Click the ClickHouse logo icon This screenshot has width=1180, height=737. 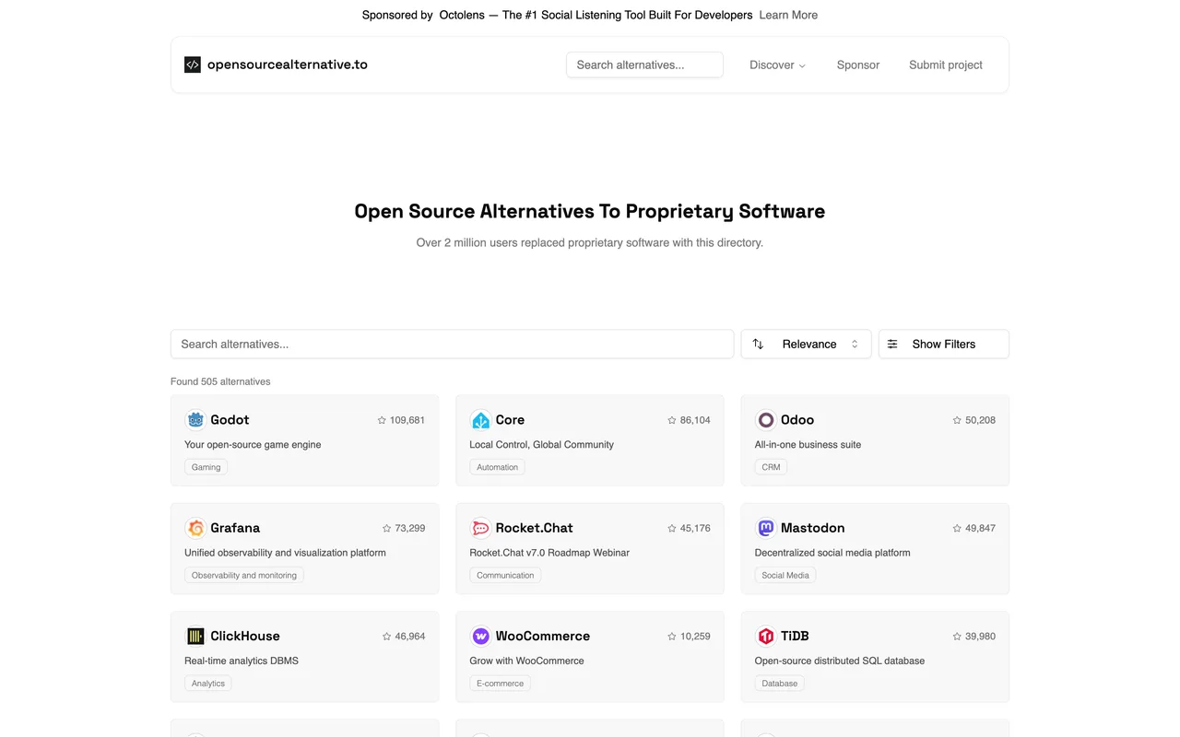[195, 636]
